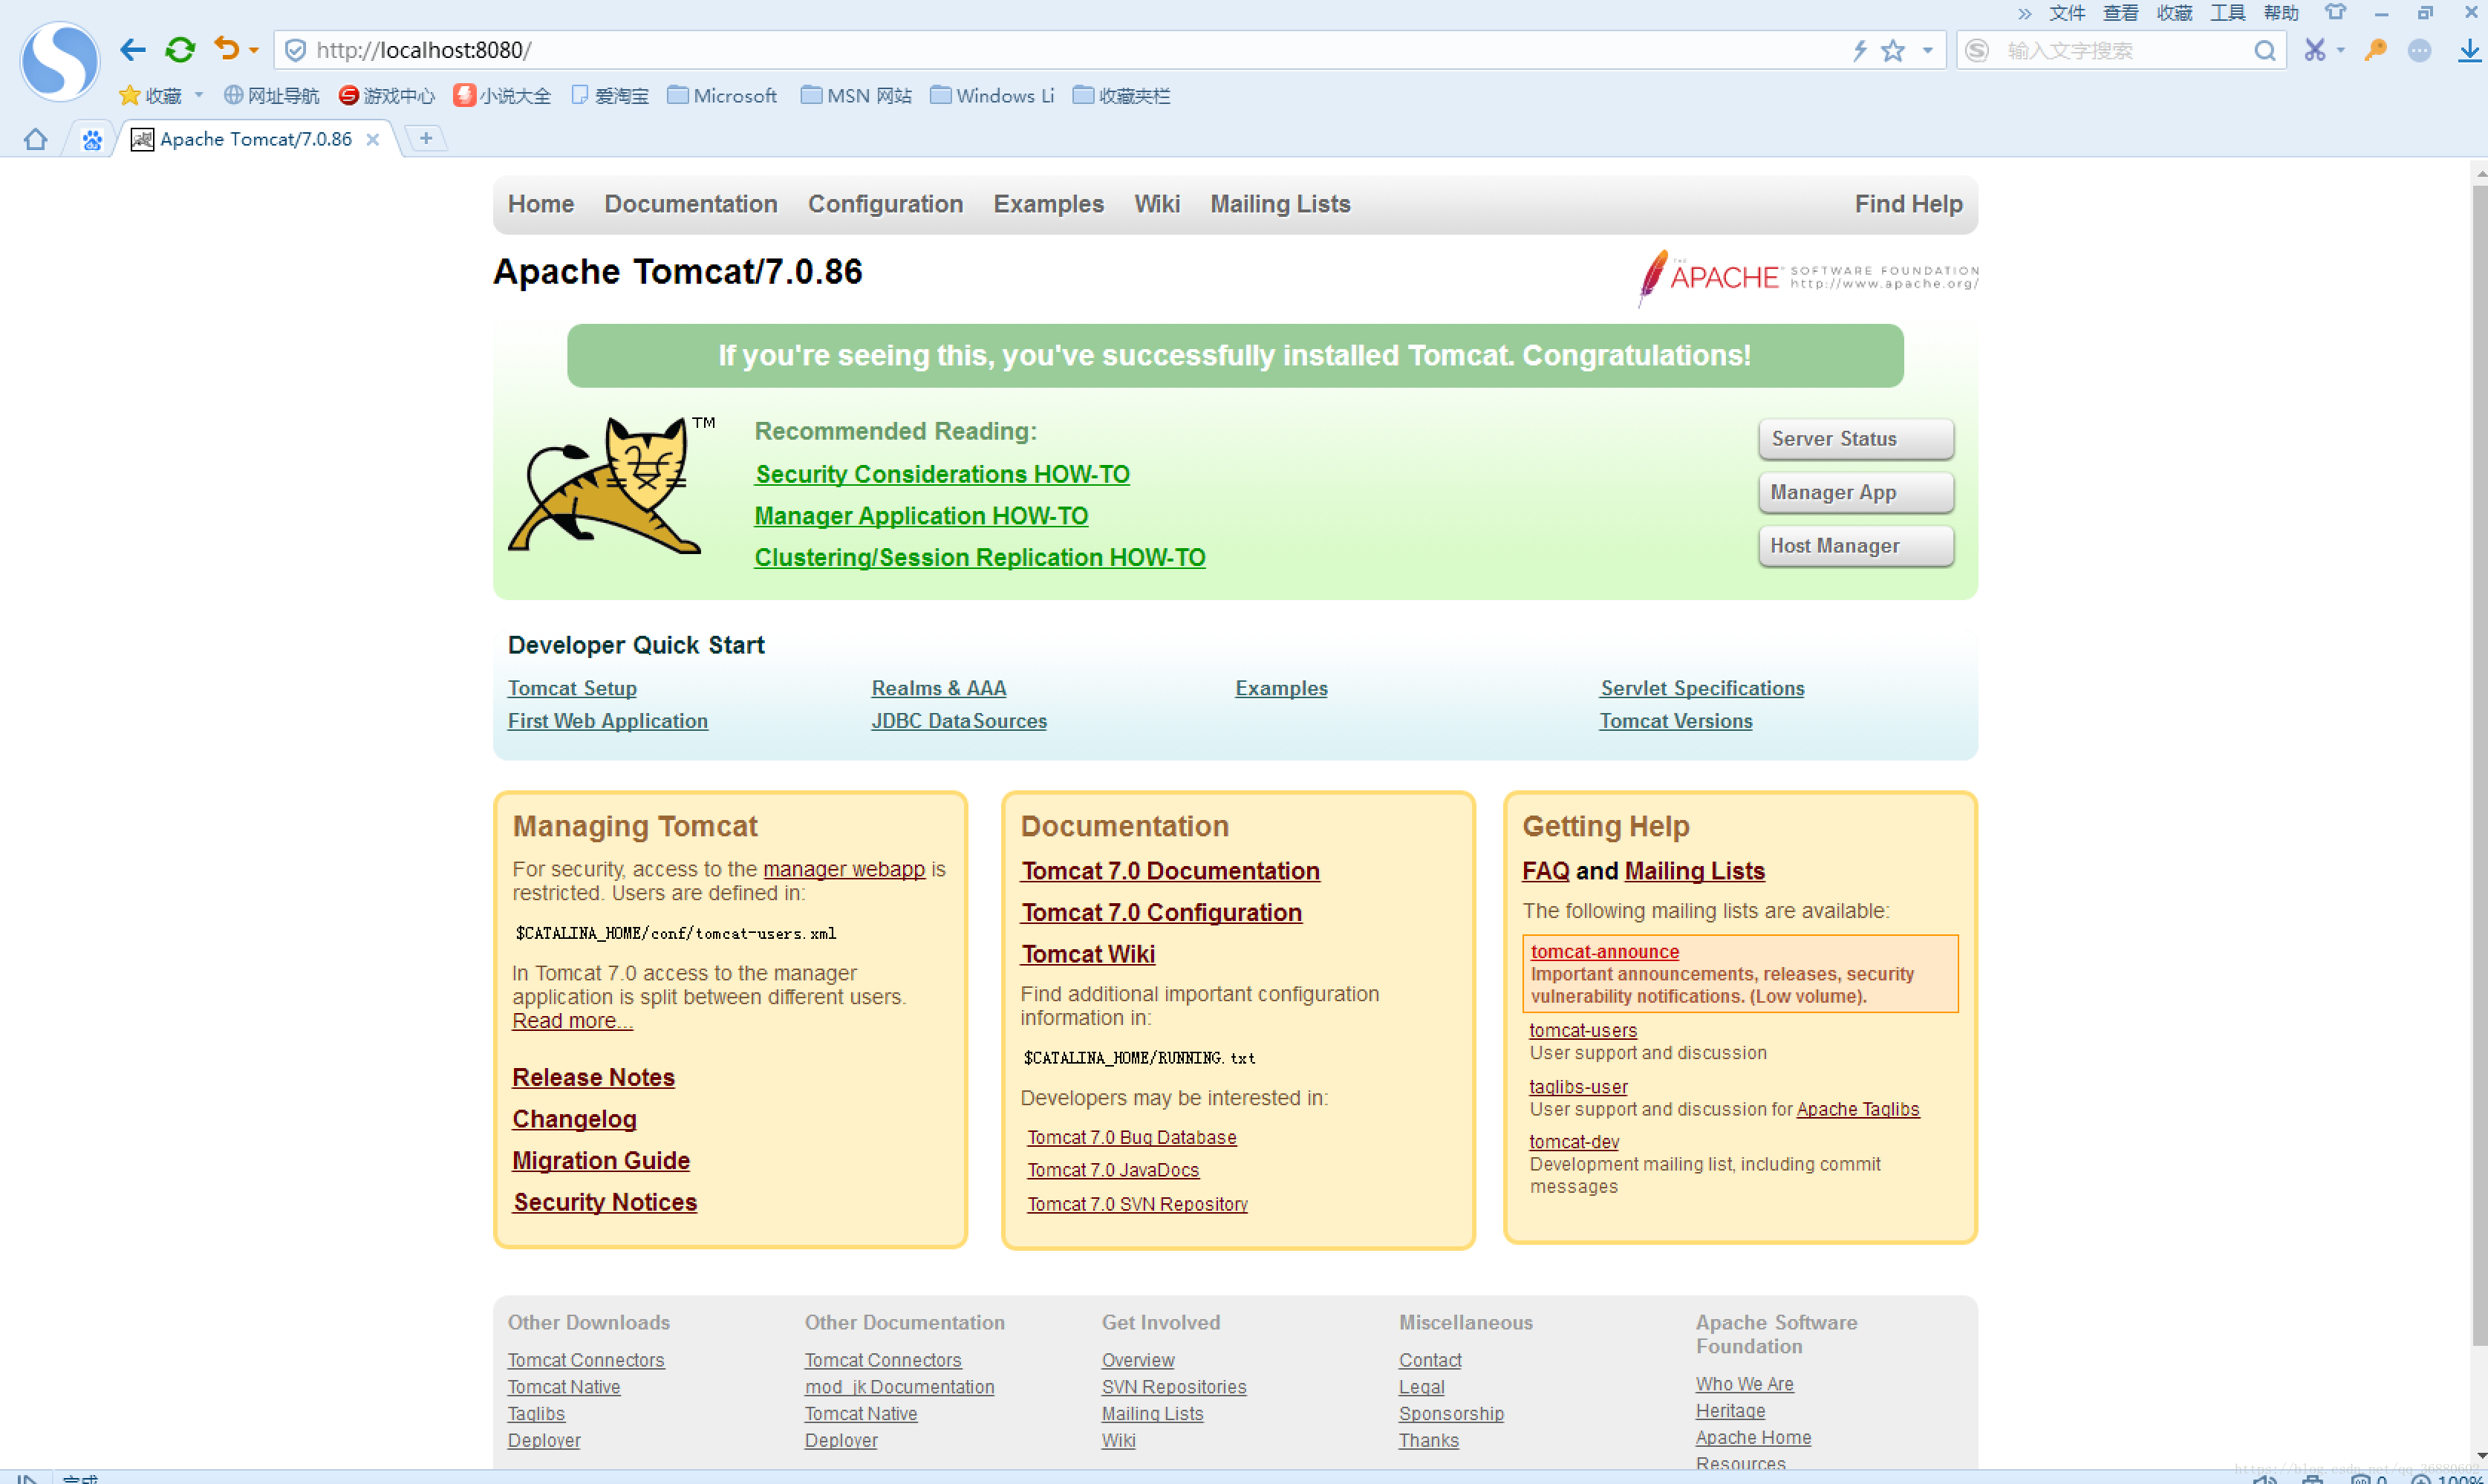The width and height of the screenshot is (2488, 1484).
Task: Open the key password manager icon
Action: [2376, 50]
